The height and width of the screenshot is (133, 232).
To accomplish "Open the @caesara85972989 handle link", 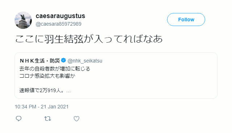I will pyautogui.click(x=58, y=24).
